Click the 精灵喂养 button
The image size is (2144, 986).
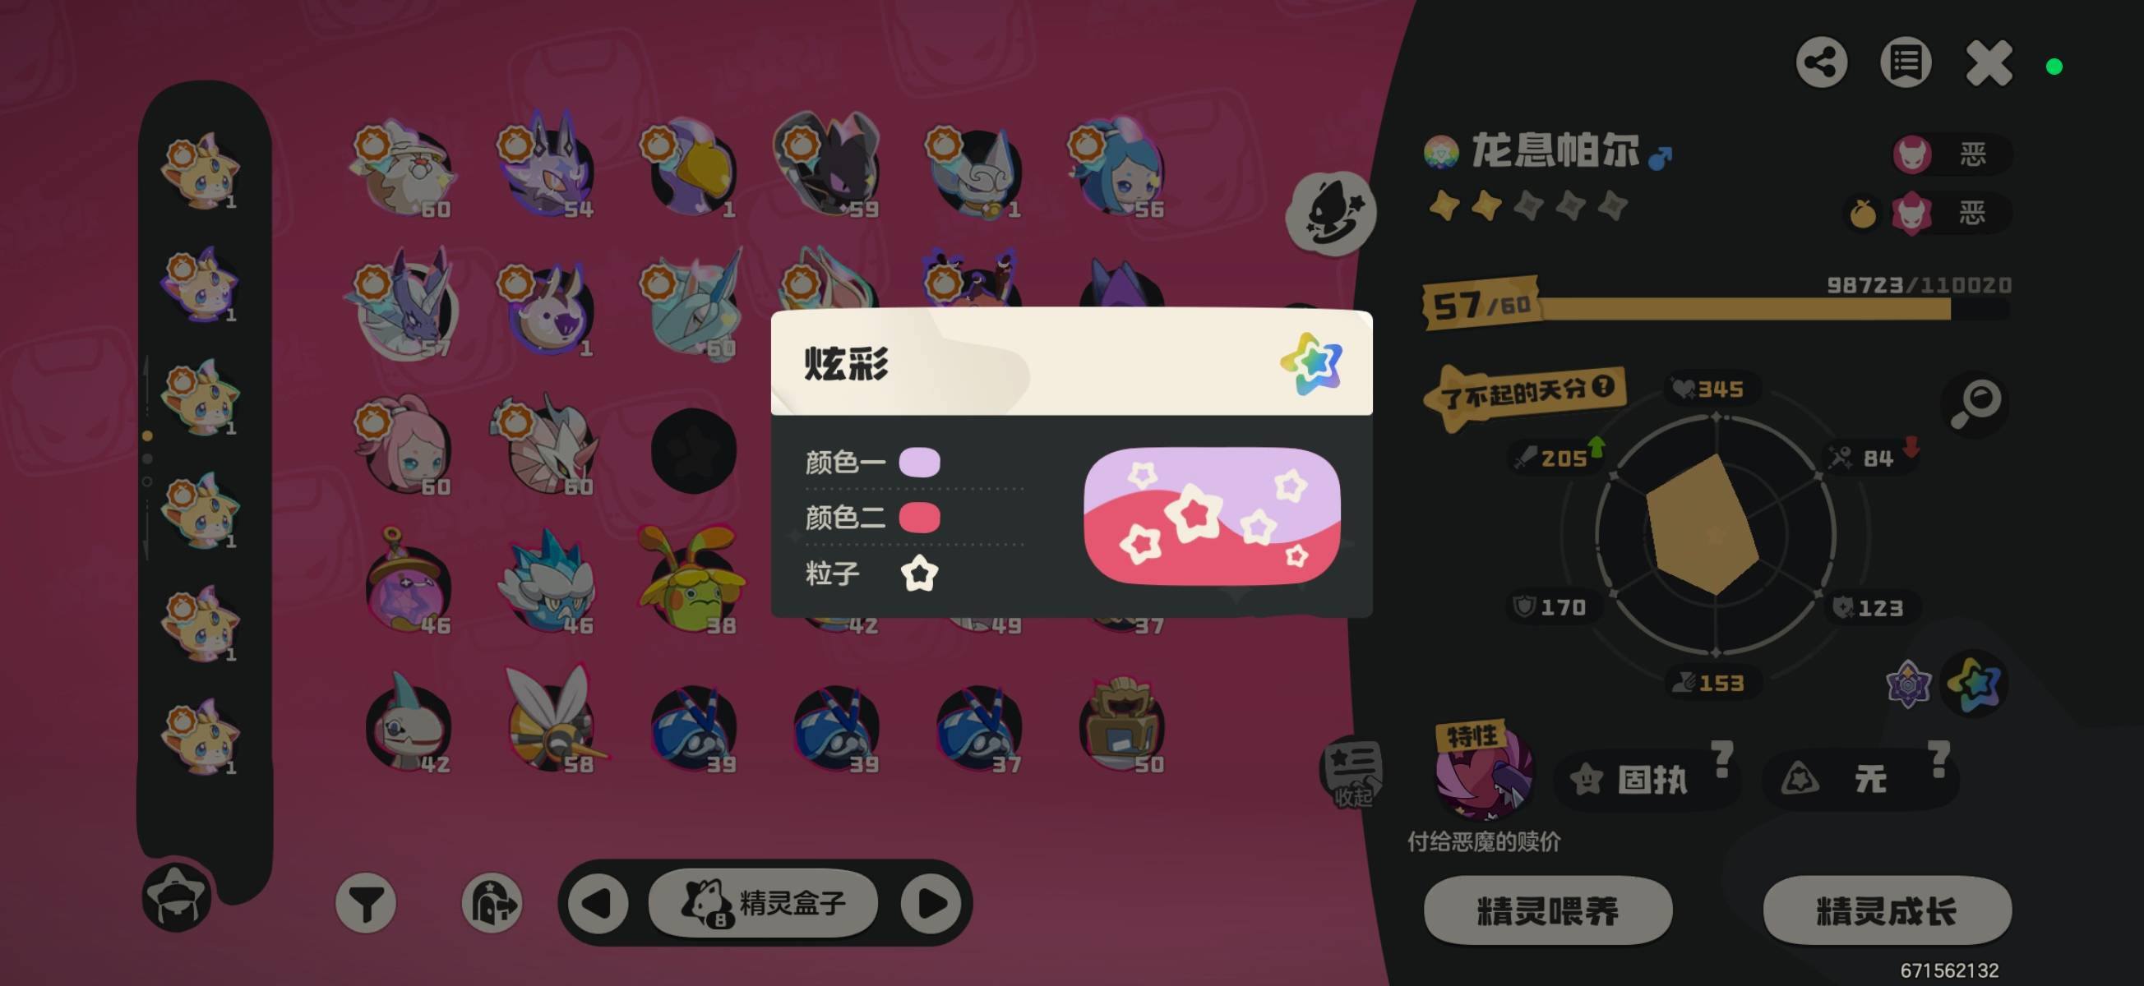click(x=1548, y=910)
